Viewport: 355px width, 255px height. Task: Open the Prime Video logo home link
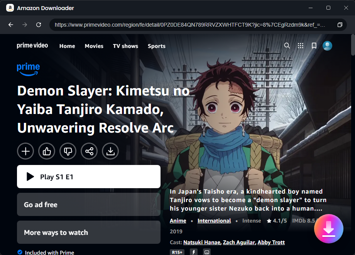pyautogui.click(x=32, y=46)
